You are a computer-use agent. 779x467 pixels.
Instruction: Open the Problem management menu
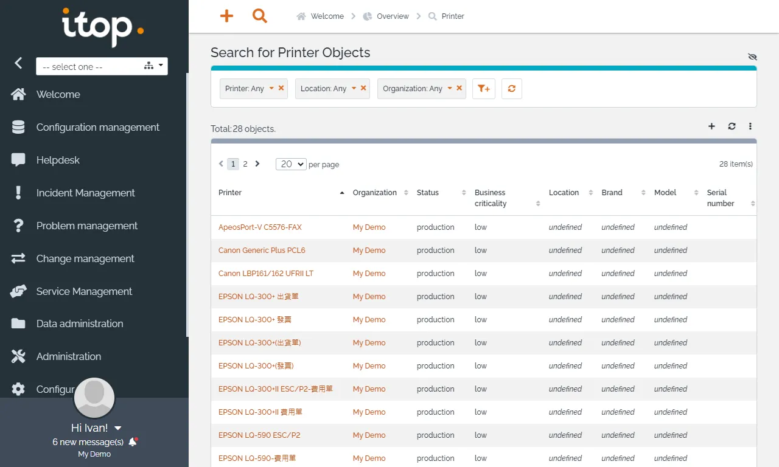[87, 226]
